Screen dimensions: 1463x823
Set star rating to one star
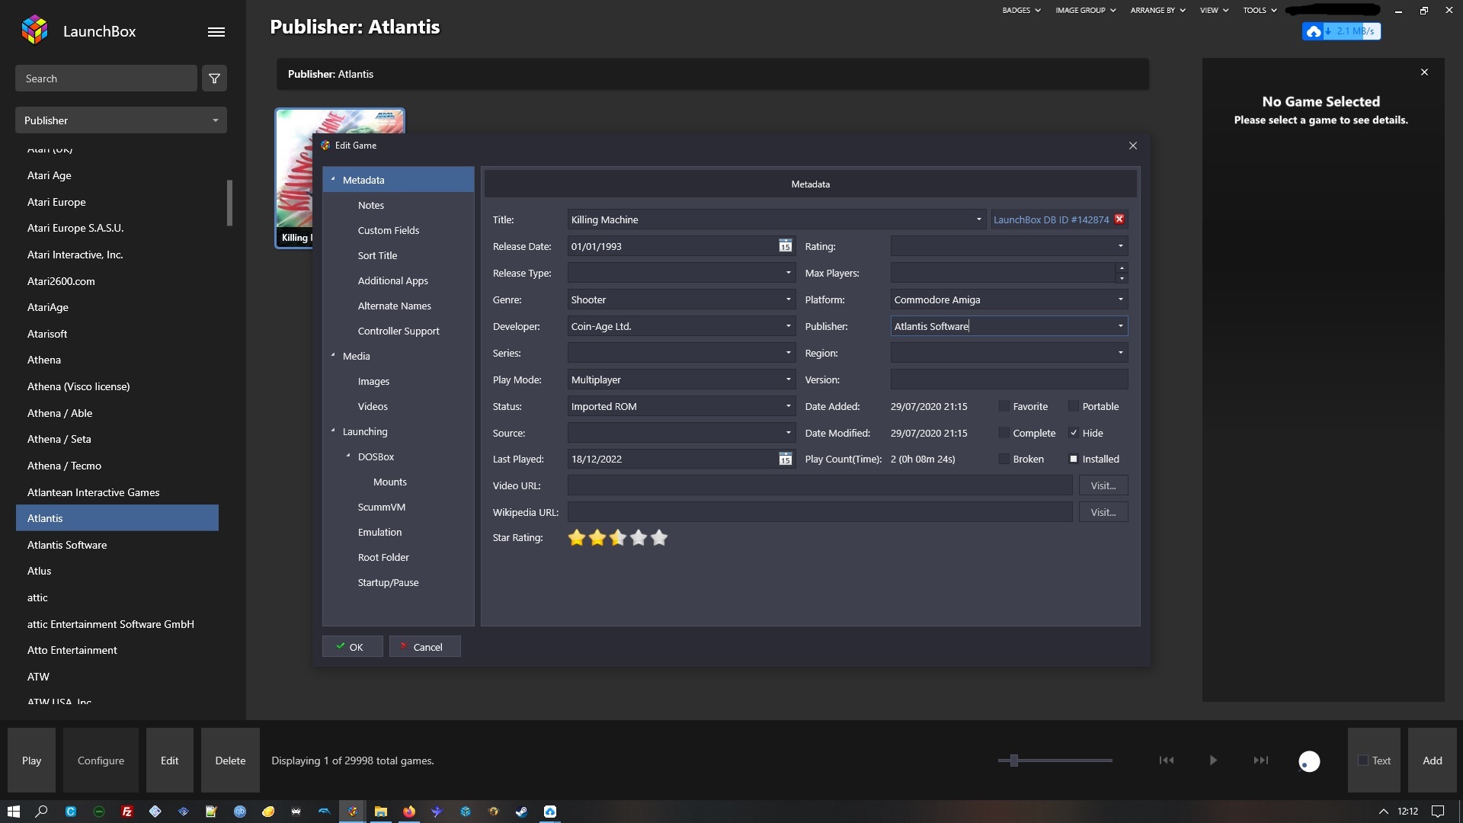tap(577, 538)
